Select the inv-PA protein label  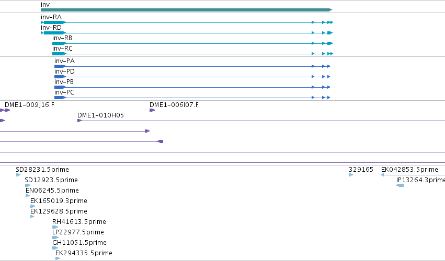(x=64, y=61)
